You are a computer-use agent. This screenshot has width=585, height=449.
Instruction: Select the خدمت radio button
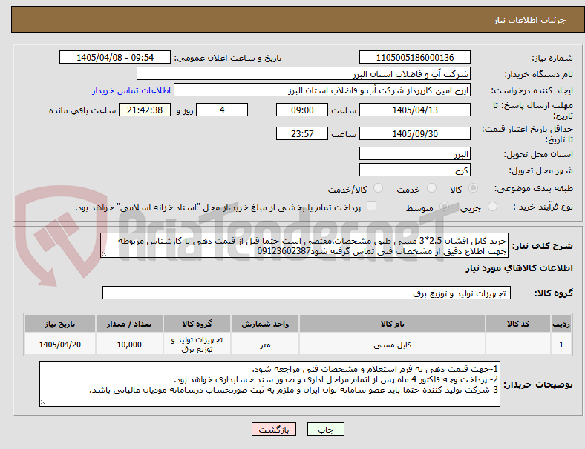431,188
